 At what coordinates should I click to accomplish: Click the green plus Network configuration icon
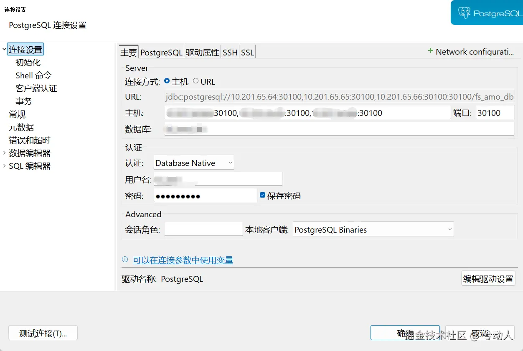pyautogui.click(x=430, y=51)
